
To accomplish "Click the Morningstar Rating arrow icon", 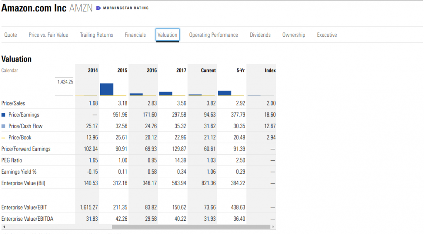I will [99, 8].
